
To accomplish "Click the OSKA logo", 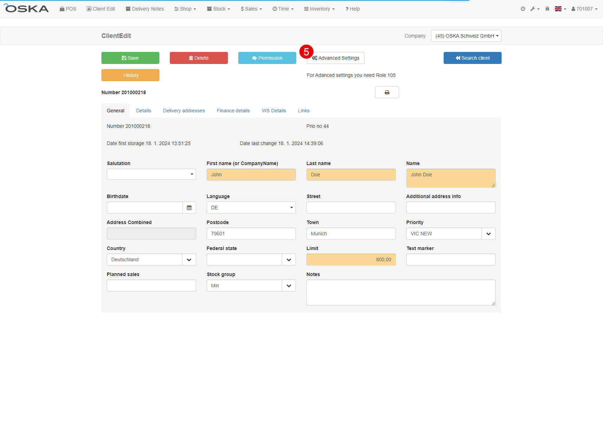I will tap(26, 8).
